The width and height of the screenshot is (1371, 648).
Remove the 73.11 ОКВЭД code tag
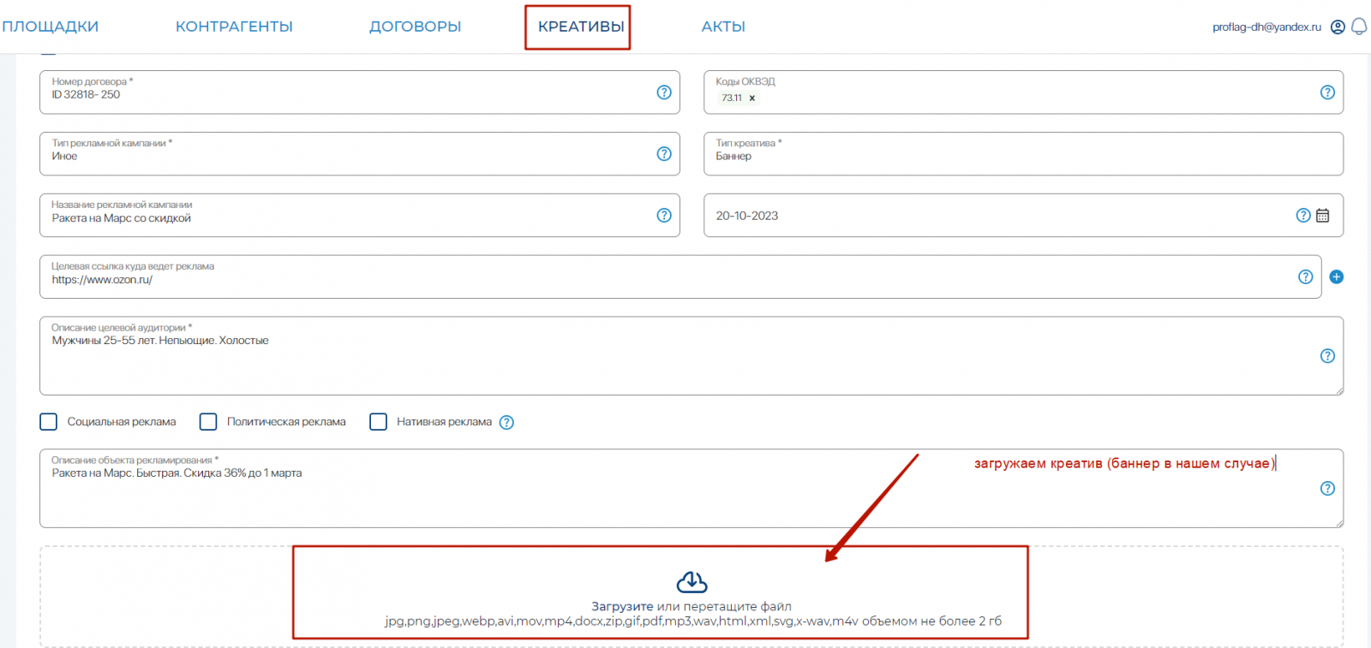pyautogui.click(x=752, y=98)
